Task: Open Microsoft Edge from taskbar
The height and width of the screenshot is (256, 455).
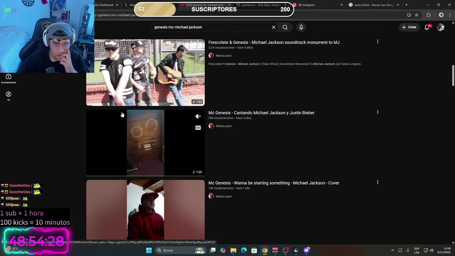Action: (x=244, y=250)
